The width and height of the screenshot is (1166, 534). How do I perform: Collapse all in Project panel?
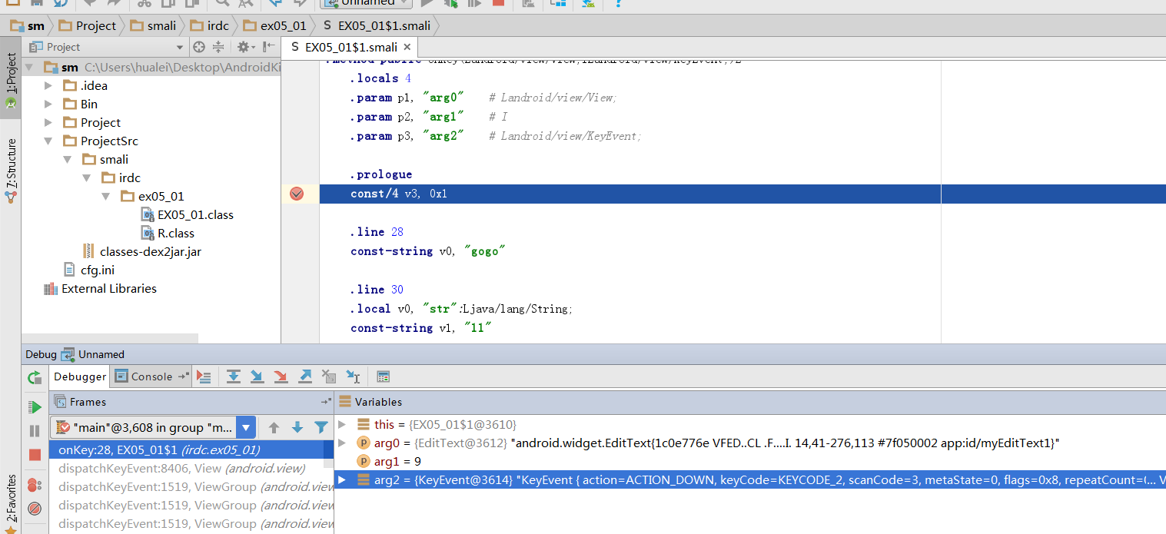pos(218,47)
